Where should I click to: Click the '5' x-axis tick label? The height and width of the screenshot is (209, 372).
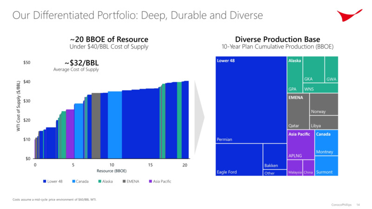click(73, 165)
